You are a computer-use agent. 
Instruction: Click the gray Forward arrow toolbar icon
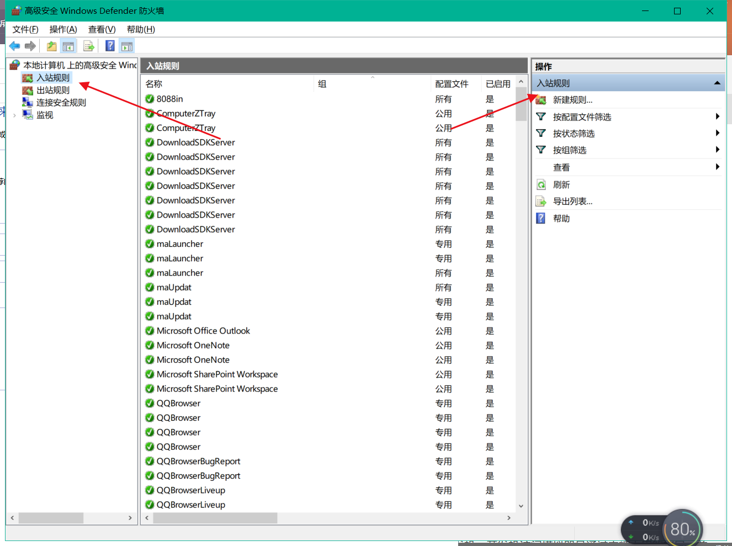tap(30, 46)
